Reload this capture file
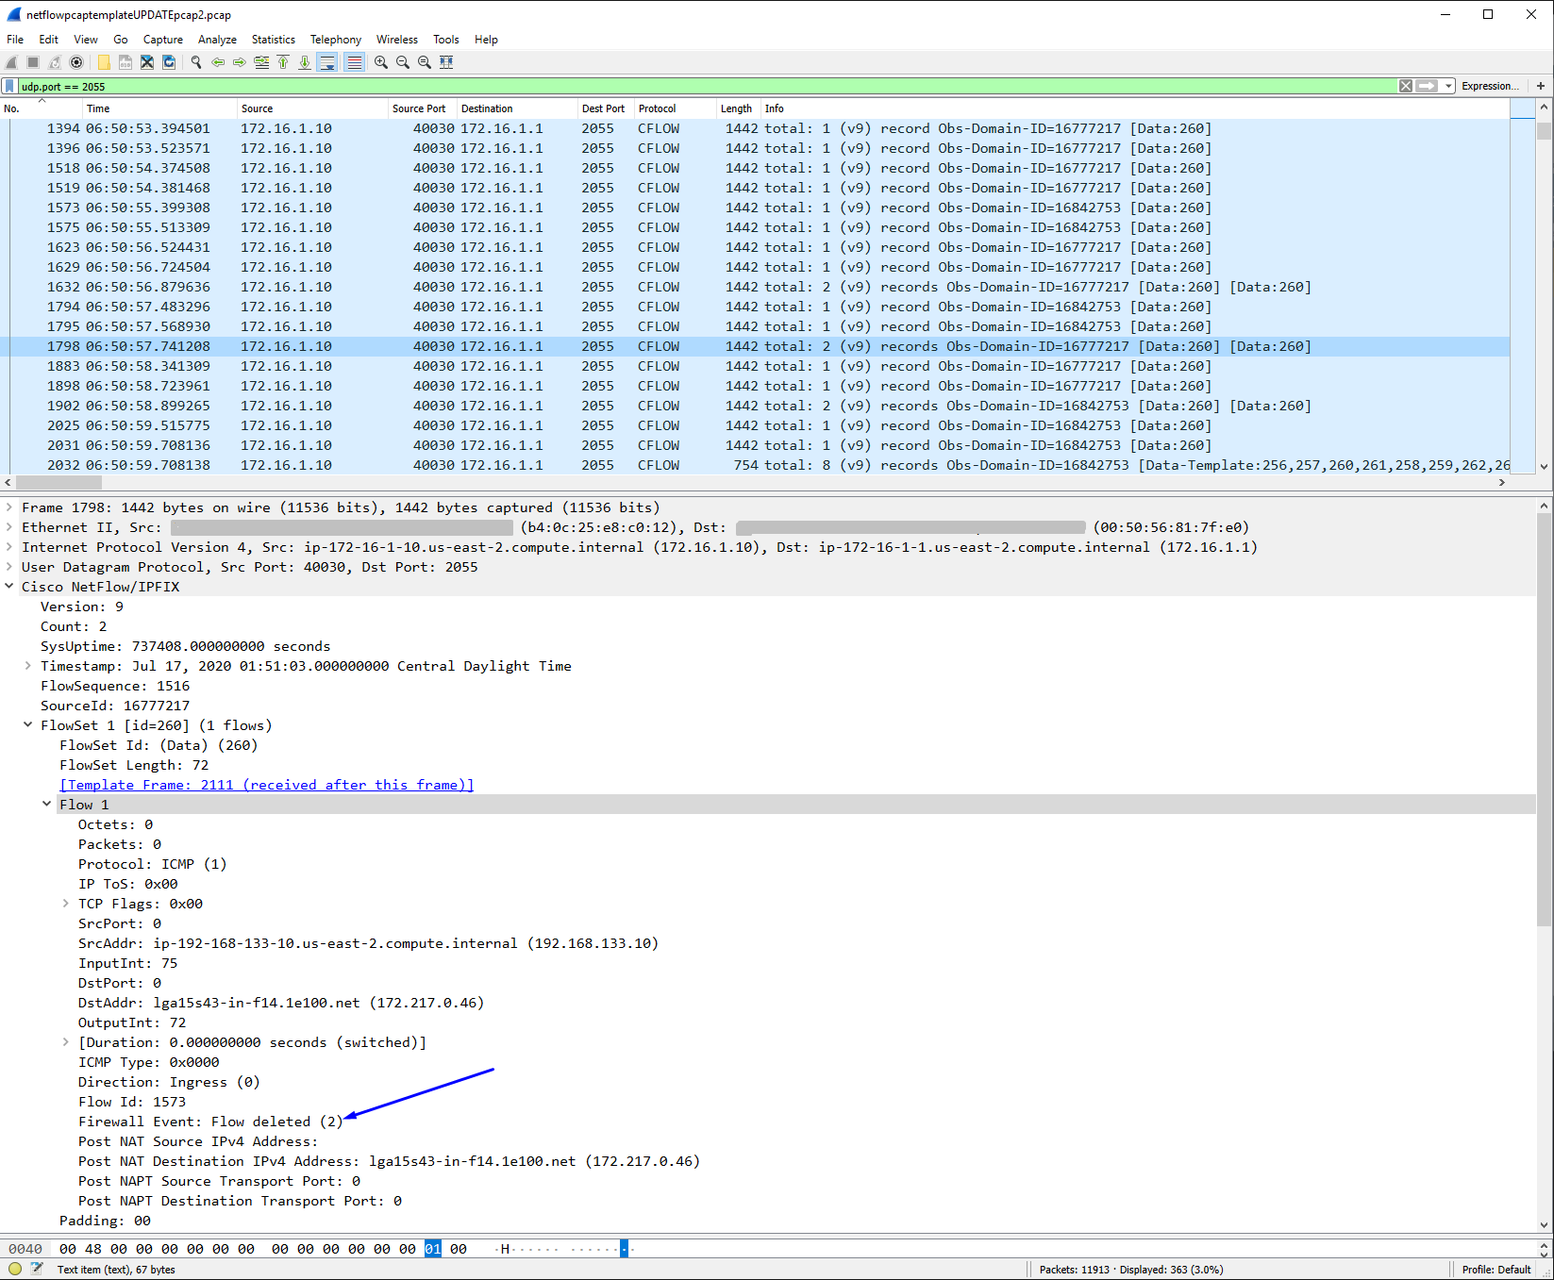This screenshot has width=1554, height=1280. point(168,62)
